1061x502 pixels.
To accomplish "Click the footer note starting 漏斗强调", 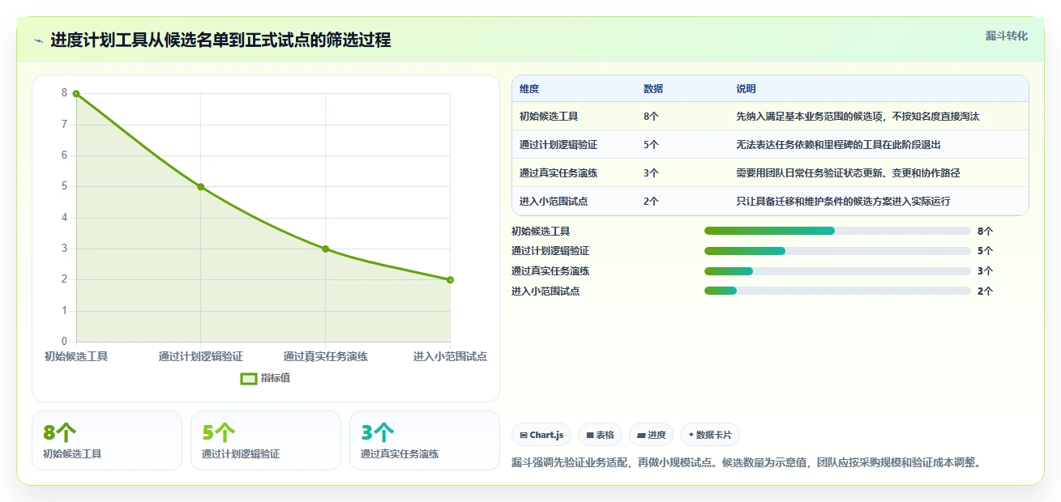I will tap(747, 463).
